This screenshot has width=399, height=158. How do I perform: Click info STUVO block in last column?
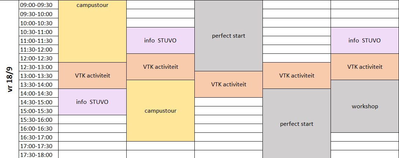(365, 41)
